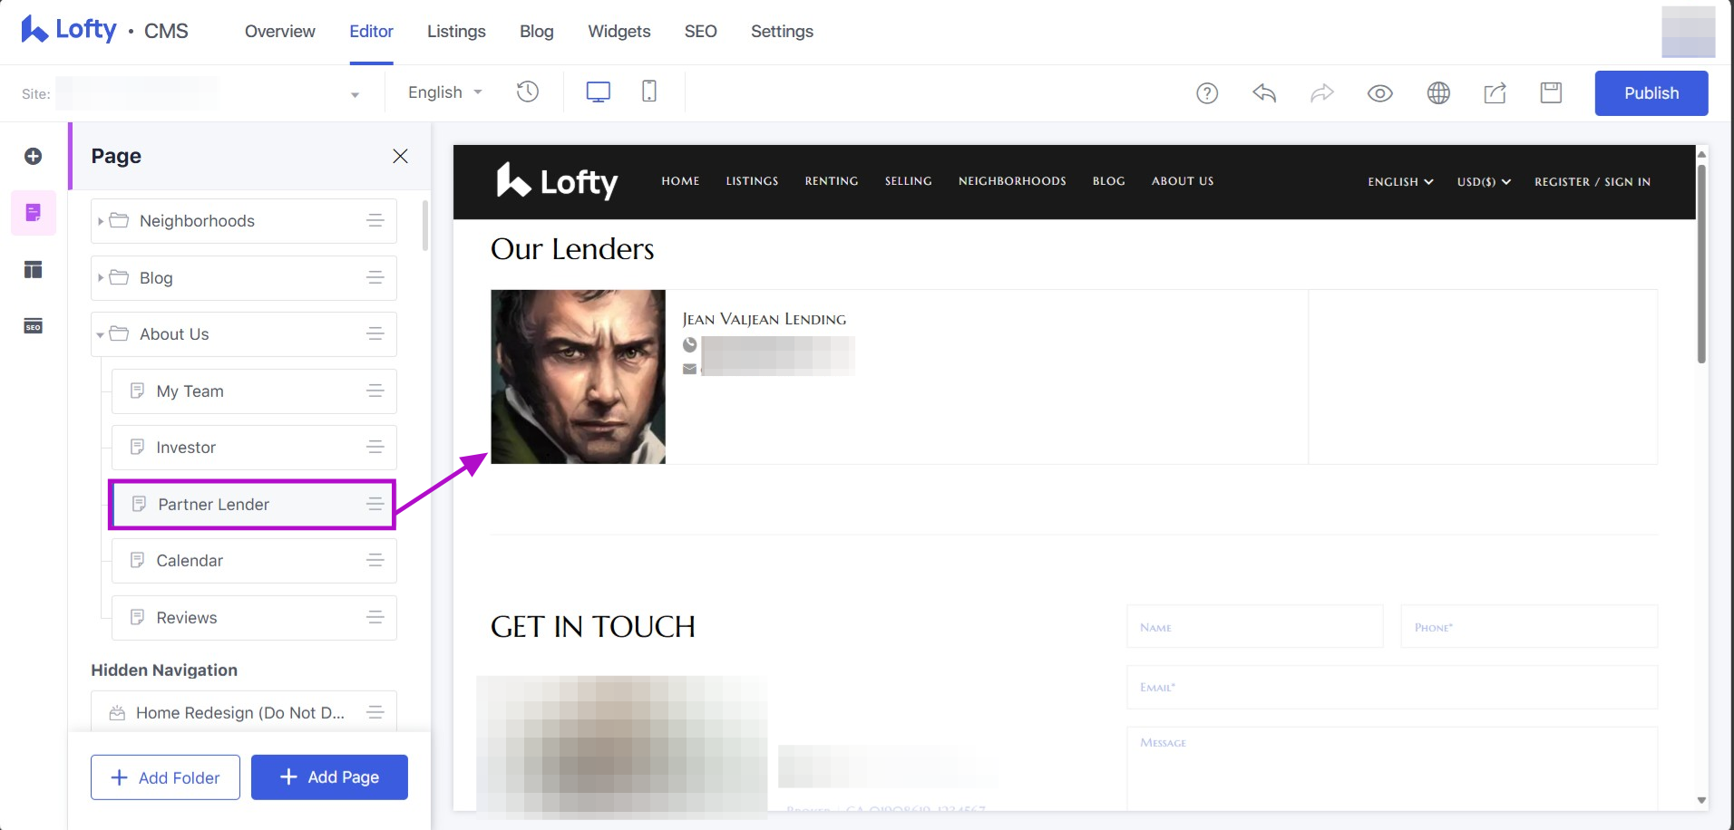This screenshot has height=830, width=1734.
Task: Expand the Neighborhoods folder
Action: point(101,221)
